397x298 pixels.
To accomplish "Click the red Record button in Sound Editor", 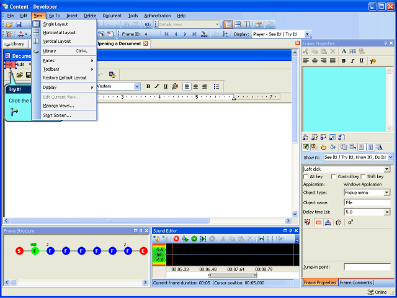I will click(x=176, y=238).
